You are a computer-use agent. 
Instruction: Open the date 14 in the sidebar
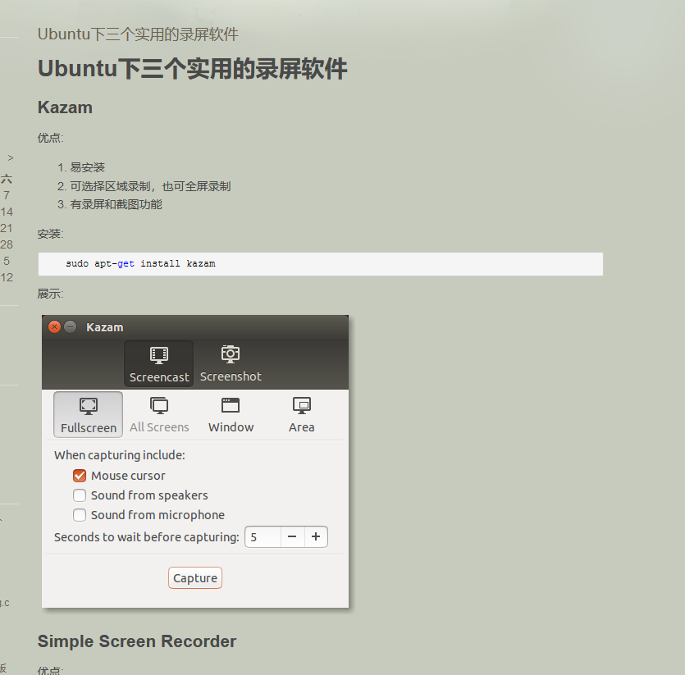(x=8, y=212)
